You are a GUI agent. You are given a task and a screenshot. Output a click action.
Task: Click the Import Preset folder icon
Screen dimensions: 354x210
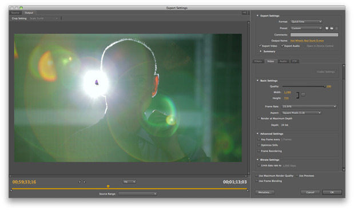[332, 28]
